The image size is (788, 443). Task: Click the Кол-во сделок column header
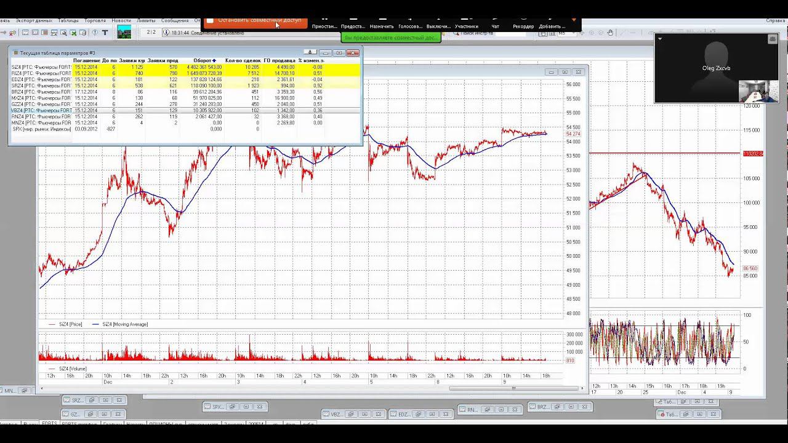[243, 60]
